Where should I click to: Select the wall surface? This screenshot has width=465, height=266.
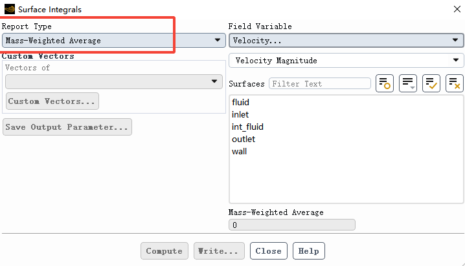[240, 152]
